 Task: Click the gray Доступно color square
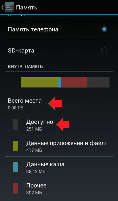[16, 125]
